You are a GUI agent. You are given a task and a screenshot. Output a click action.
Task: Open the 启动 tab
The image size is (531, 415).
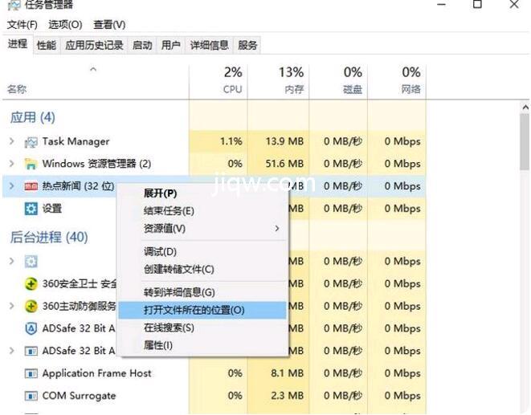tap(142, 46)
